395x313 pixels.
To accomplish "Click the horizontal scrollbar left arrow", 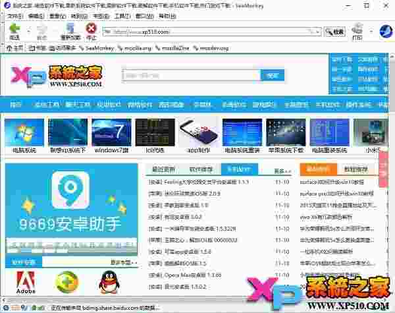I will (x=3, y=300).
